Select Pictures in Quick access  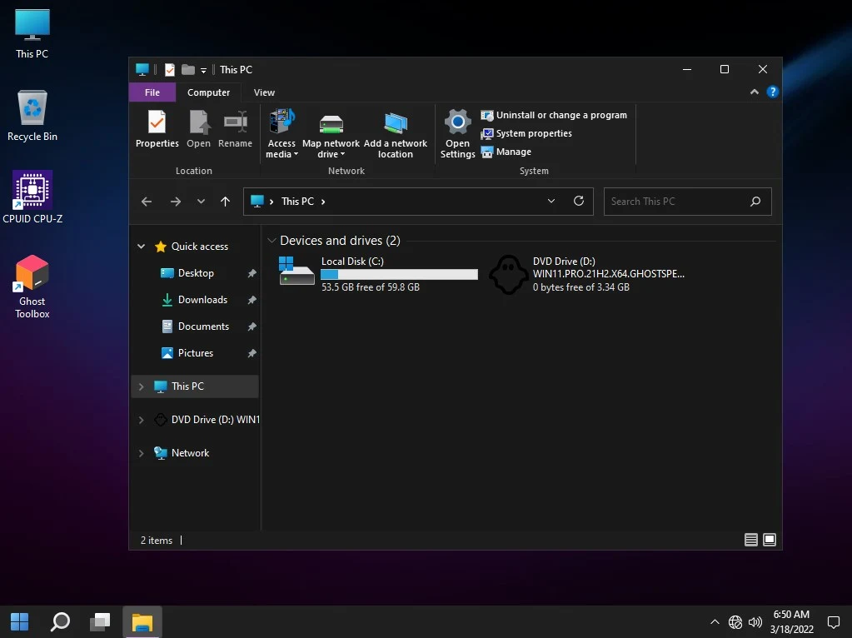pyautogui.click(x=195, y=352)
